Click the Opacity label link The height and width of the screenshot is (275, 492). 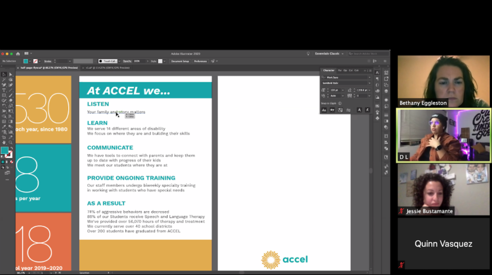pyautogui.click(x=127, y=61)
